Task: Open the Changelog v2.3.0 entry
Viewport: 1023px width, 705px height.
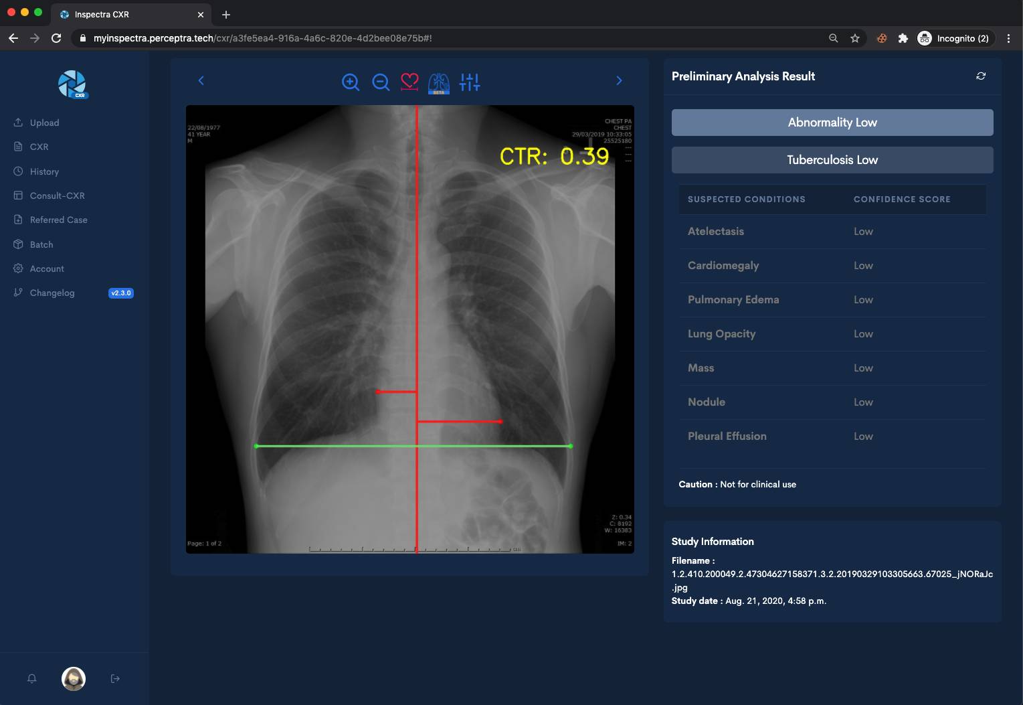Action: [x=52, y=293]
